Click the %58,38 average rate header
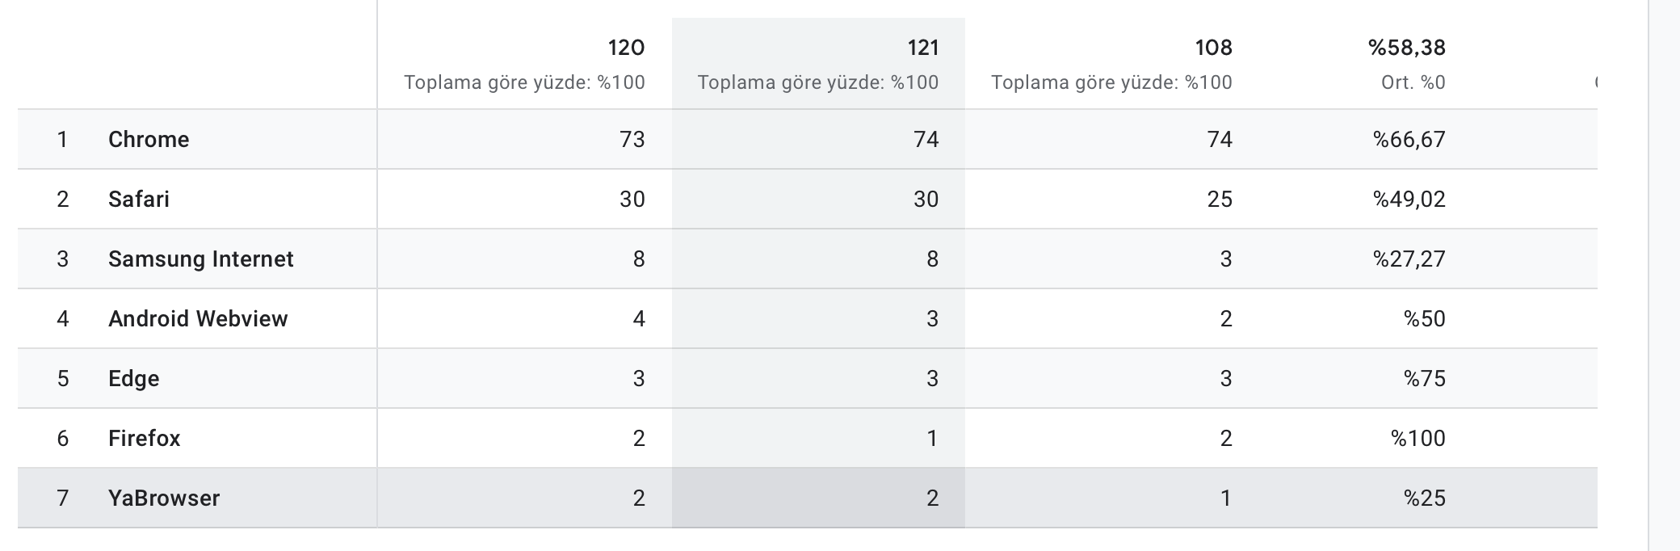Screen dimensions: 1680x551 [x=1407, y=48]
